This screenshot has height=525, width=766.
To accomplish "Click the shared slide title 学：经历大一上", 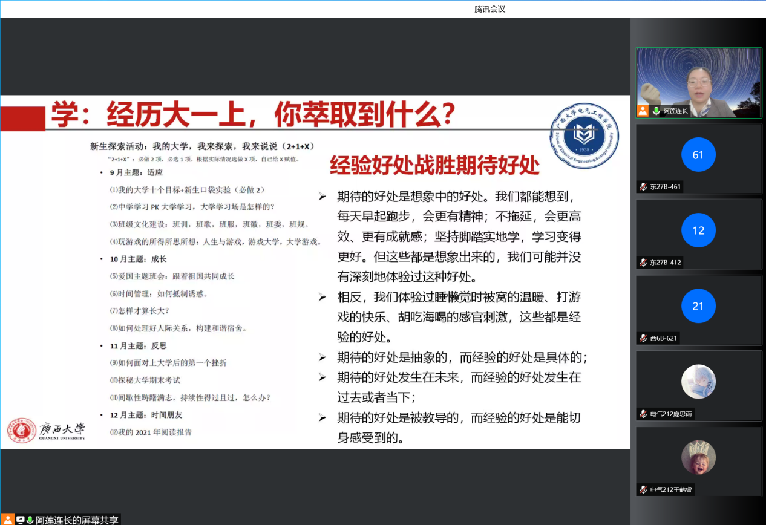I will (x=253, y=115).
